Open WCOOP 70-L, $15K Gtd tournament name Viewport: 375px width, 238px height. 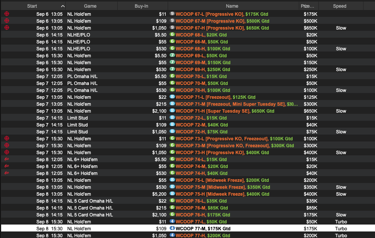pyautogui.click(x=201, y=77)
